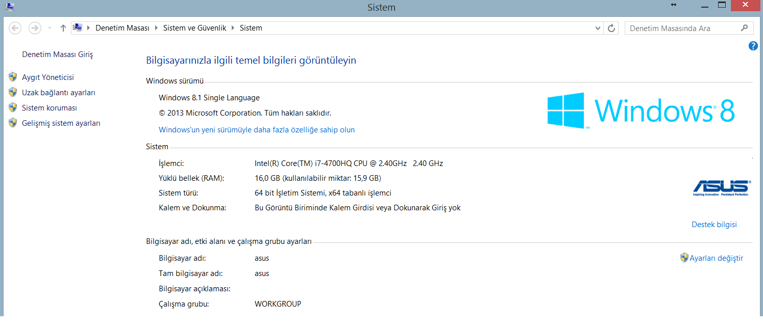Expand the chevron after Denetim Masası

[156, 29]
